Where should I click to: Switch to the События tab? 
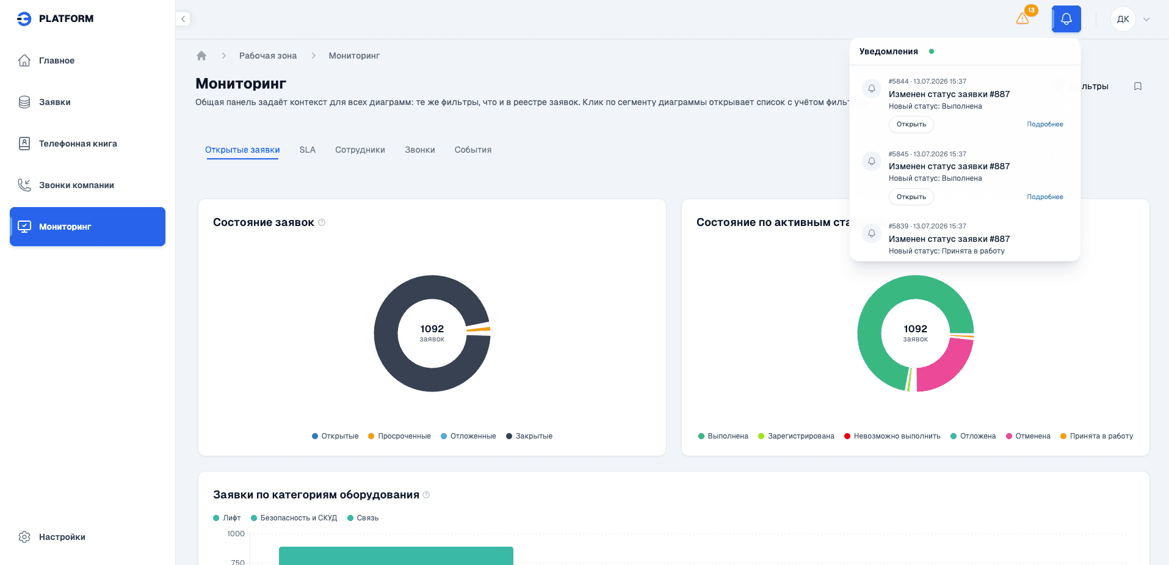point(473,150)
